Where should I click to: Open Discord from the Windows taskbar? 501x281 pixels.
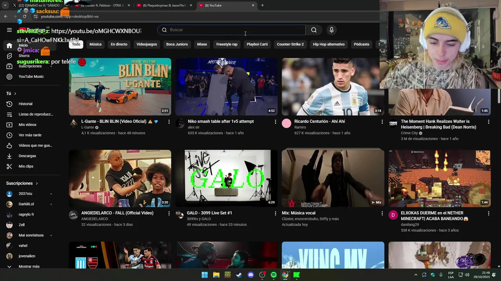[x=250, y=275]
